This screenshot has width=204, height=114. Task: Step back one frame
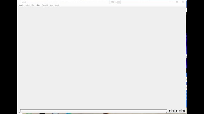click(x=173, y=111)
